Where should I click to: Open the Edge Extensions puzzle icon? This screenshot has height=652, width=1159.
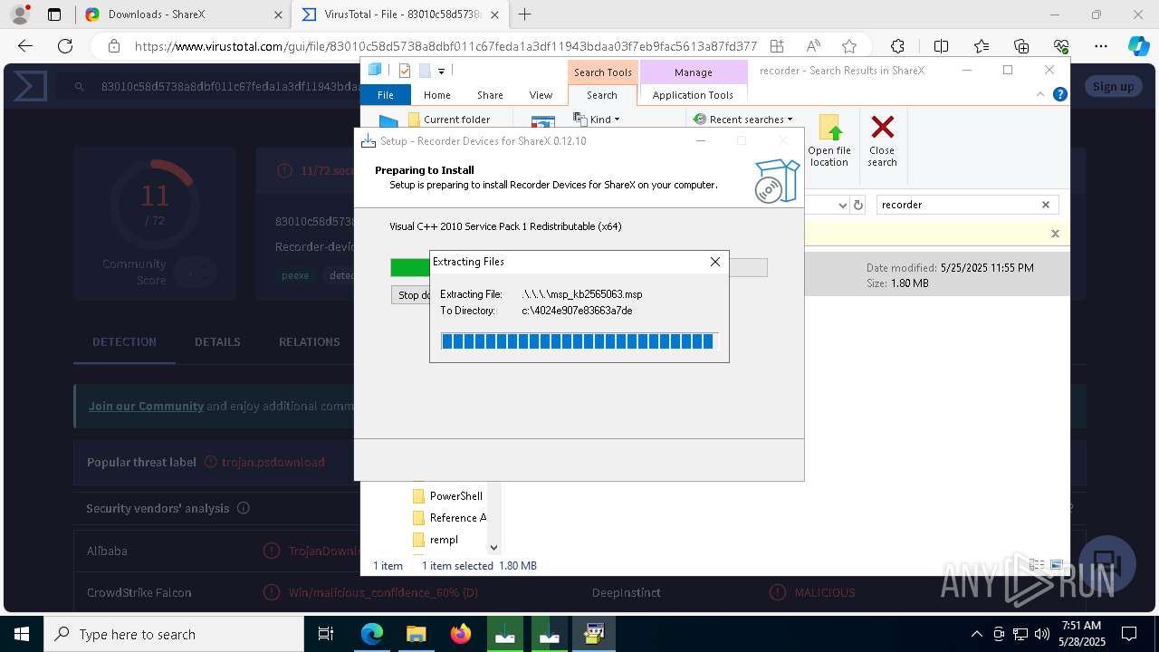pos(897,46)
